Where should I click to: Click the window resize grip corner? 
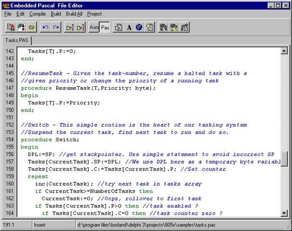click(x=288, y=227)
